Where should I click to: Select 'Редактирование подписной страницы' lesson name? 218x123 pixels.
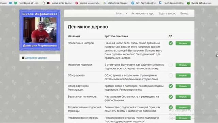click(84, 109)
